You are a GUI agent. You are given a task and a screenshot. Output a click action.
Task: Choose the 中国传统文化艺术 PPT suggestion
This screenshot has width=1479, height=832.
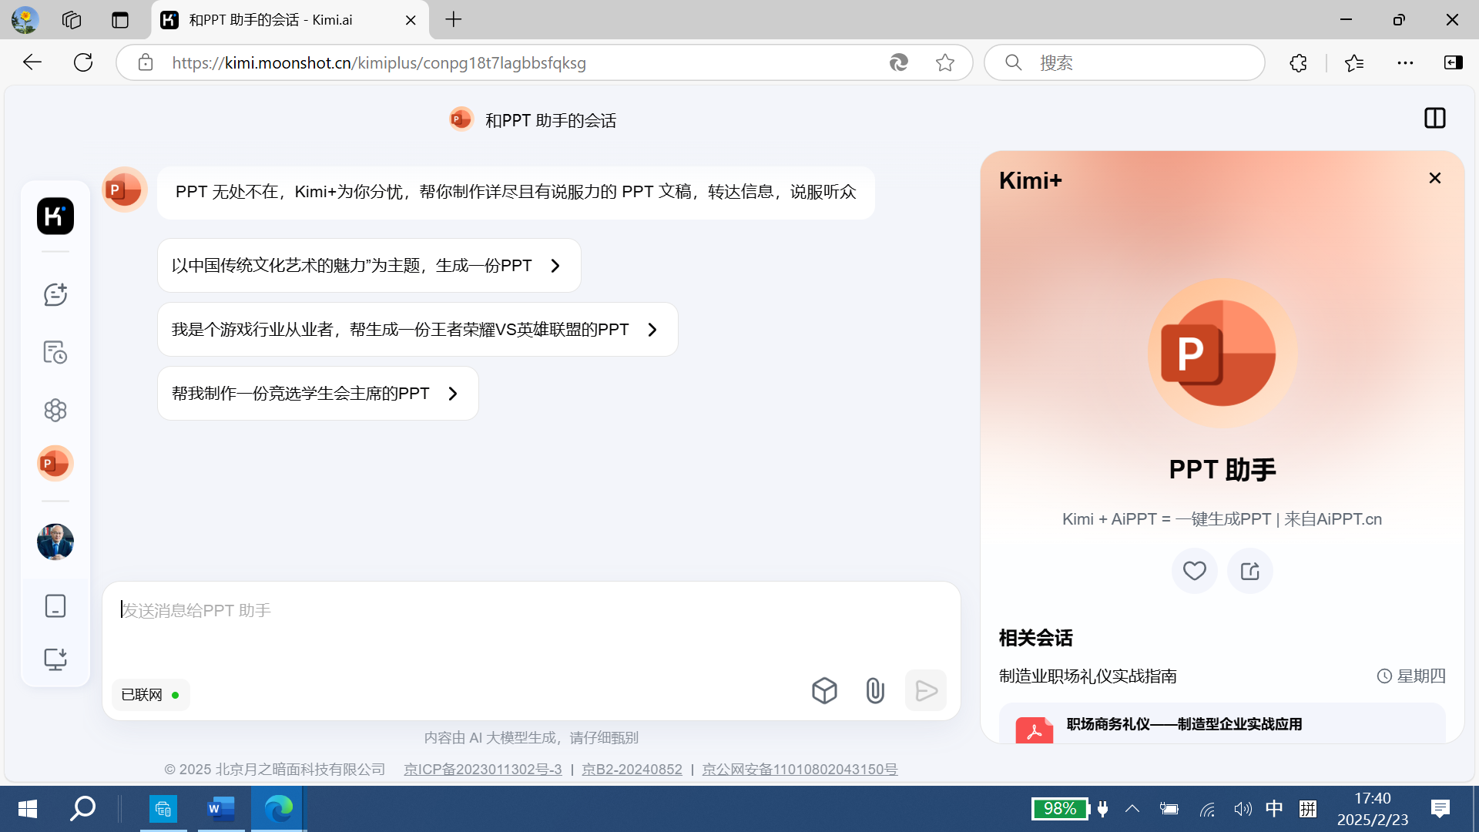[x=369, y=266]
